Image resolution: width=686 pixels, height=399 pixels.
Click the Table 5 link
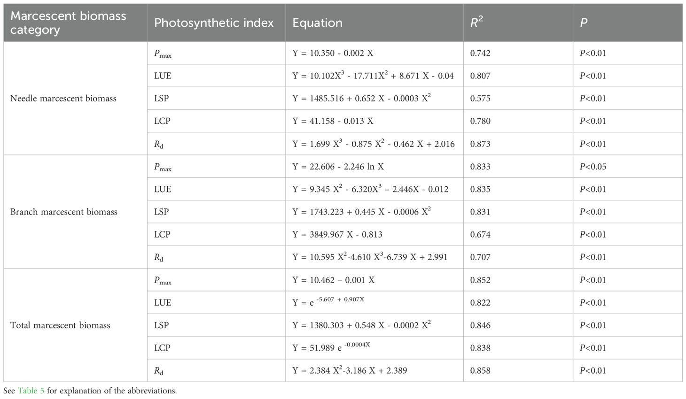[x=31, y=391]
